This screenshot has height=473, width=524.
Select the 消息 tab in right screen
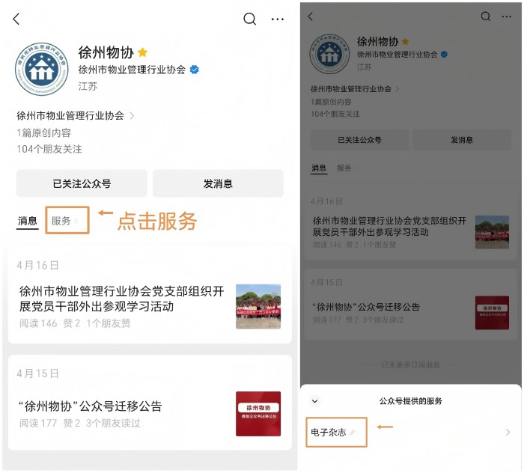[319, 168]
